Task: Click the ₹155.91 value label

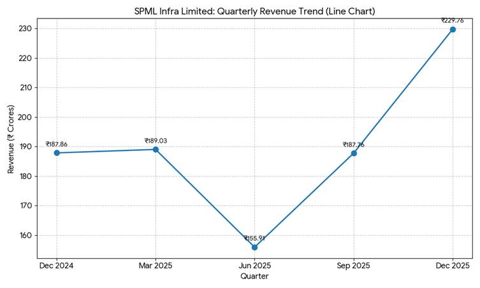Action: coord(254,238)
